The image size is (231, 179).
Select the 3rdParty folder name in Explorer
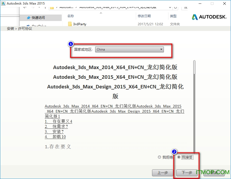(80, 24)
